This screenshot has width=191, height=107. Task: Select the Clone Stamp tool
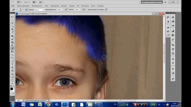coord(12,42)
